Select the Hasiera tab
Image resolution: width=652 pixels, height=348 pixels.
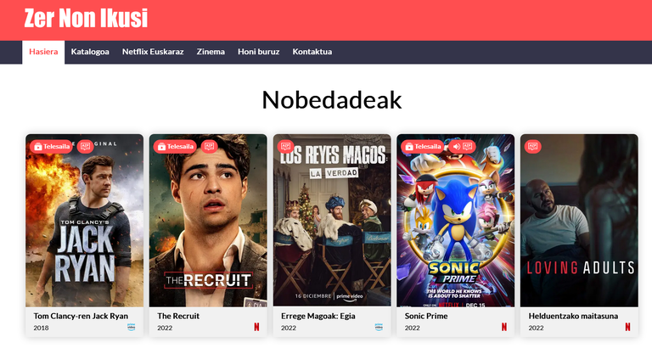[x=43, y=52]
